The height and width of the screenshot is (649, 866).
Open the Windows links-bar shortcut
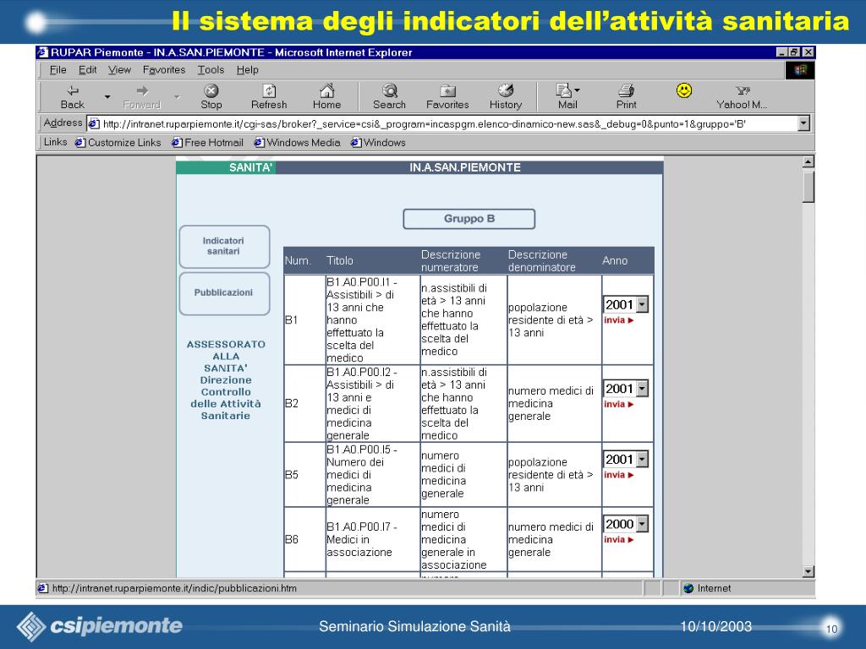(x=378, y=142)
